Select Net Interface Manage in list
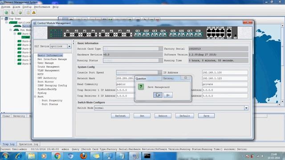This screenshot has height=160, width=285. pos(52,59)
